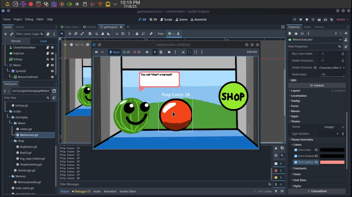
Task: Open the Debug menu
Action: (x=29, y=19)
